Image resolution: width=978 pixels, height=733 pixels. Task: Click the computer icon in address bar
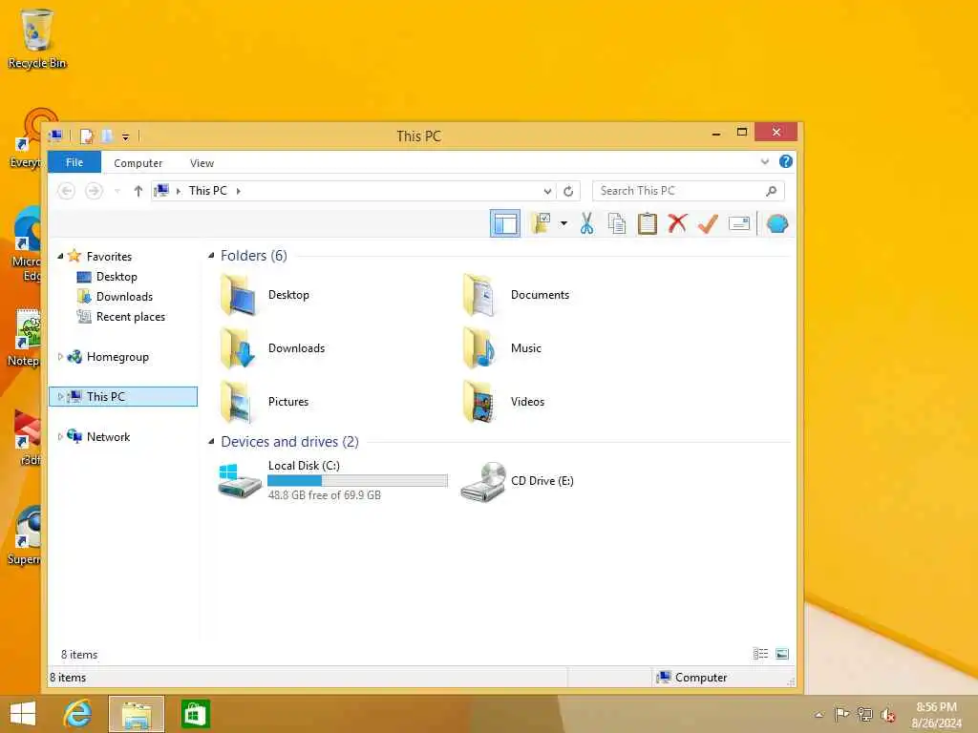tap(161, 190)
